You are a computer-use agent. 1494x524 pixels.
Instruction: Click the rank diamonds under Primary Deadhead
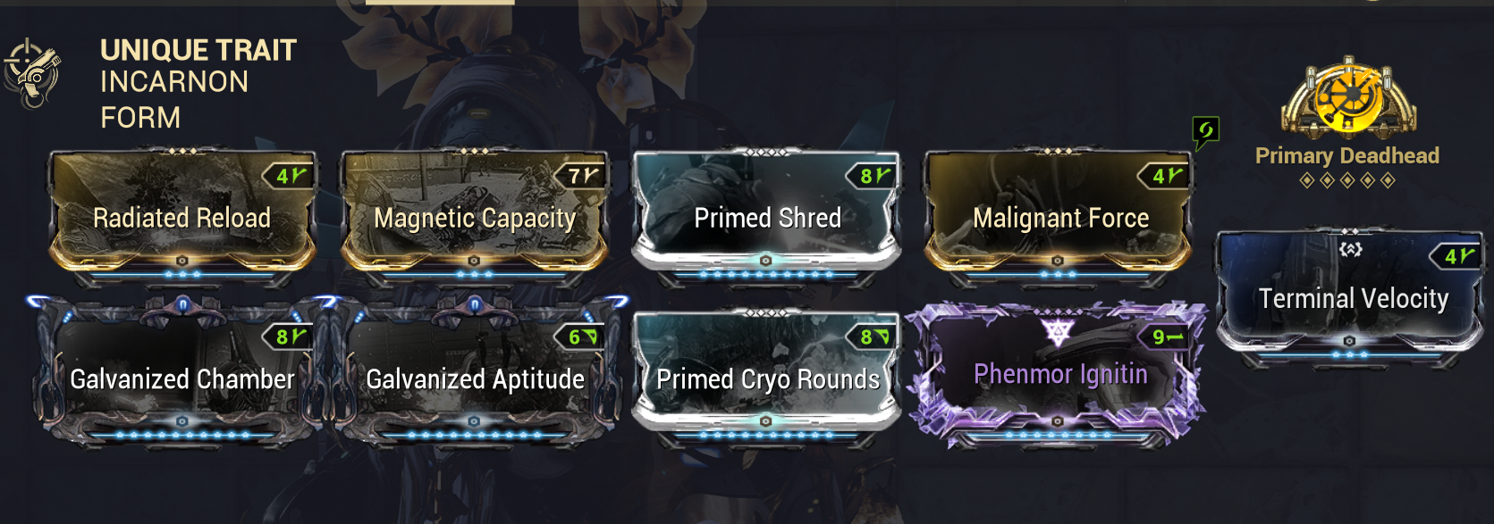(x=1347, y=180)
